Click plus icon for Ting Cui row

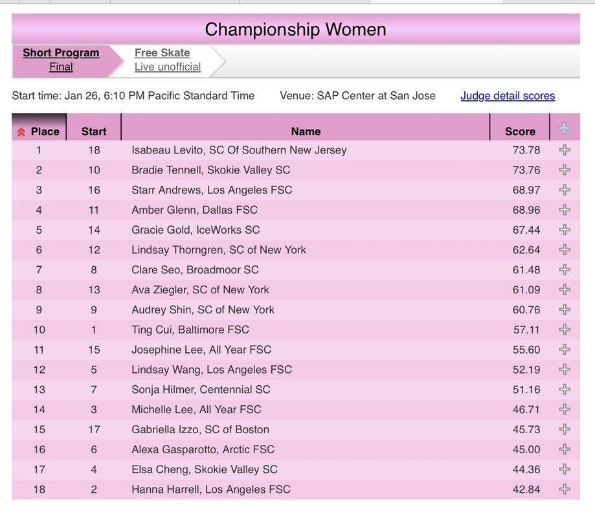click(x=564, y=330)
